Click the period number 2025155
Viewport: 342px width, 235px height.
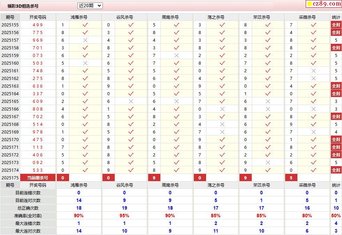10,25
